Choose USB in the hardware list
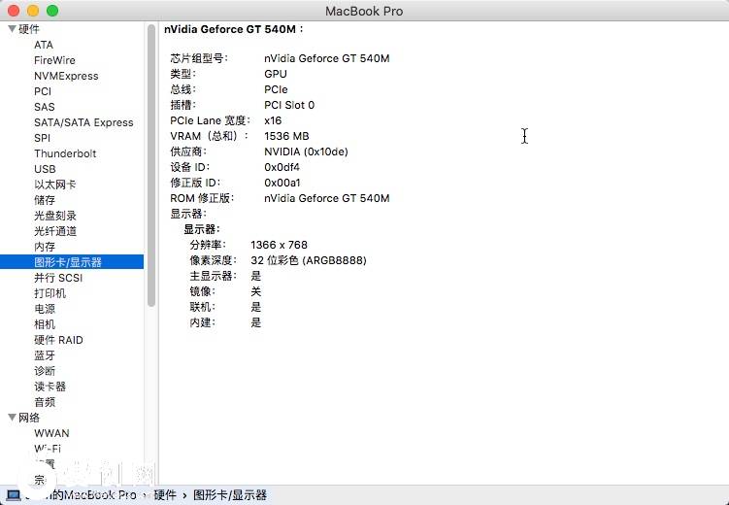Viewport: 729px width, 505px height. pyautogui.click(x=46, y=169)
